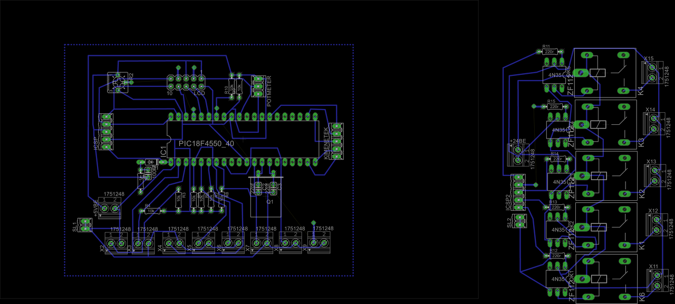Click the R12 220r resistor
Screen dimensions: 675x304
[556, 256]
